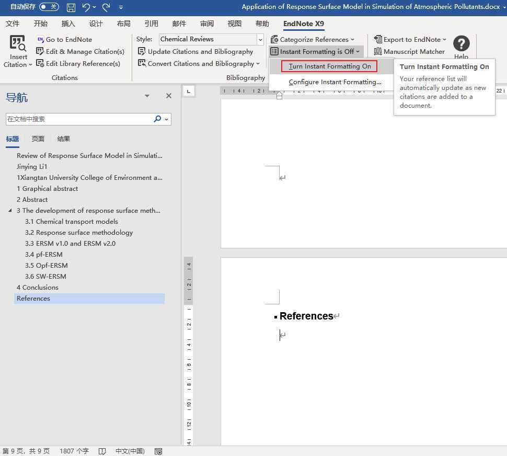
Task: Click Convert Citations and Bibliography icon
Action: 141,63
